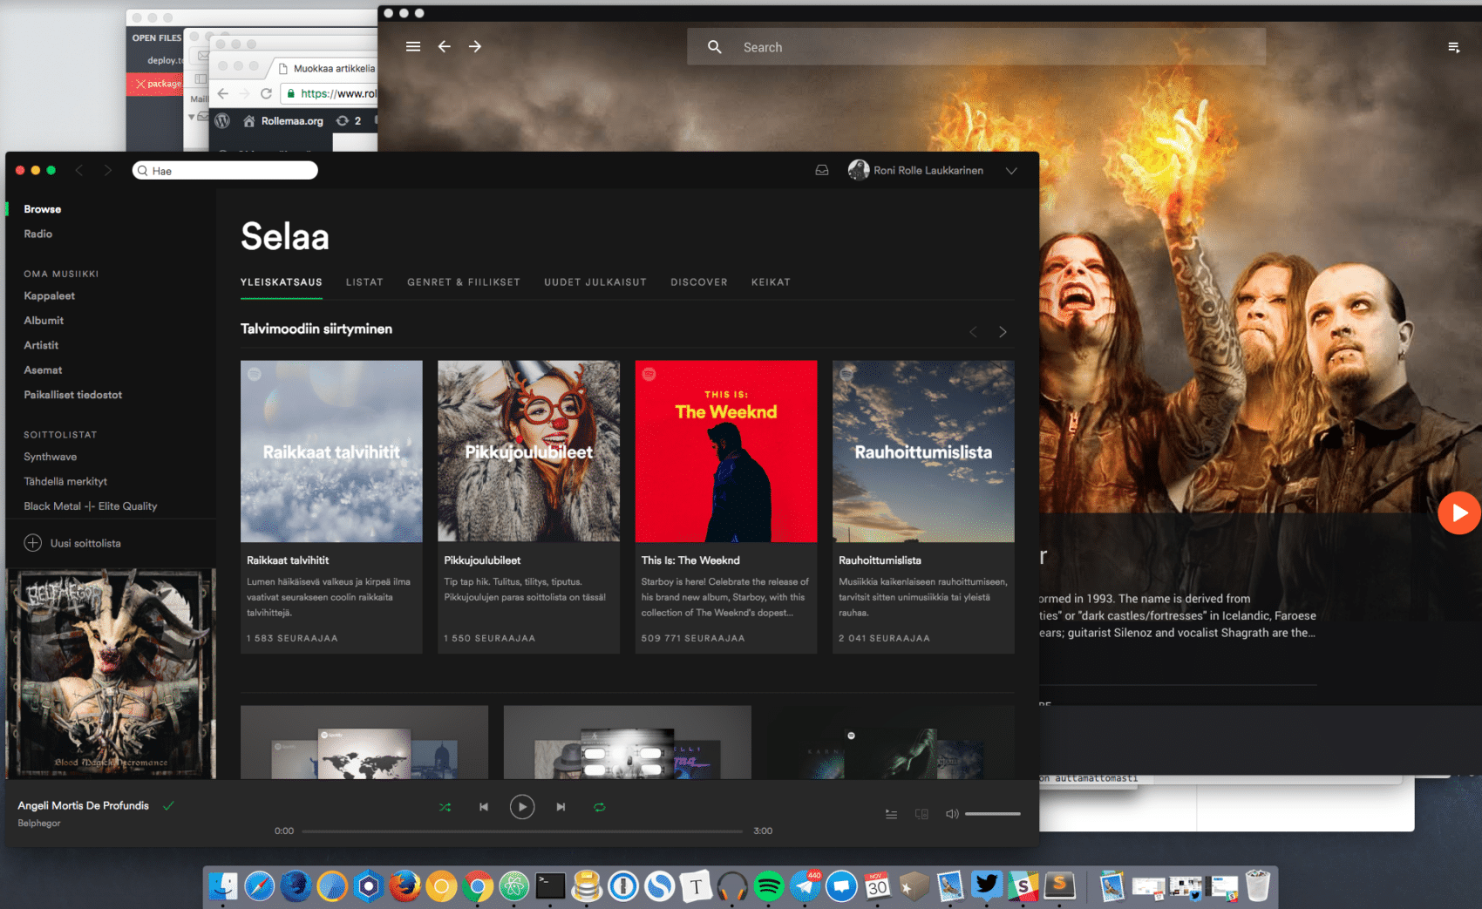Switch to the Genret & Fiilikset tab

[x=464, y=282]
